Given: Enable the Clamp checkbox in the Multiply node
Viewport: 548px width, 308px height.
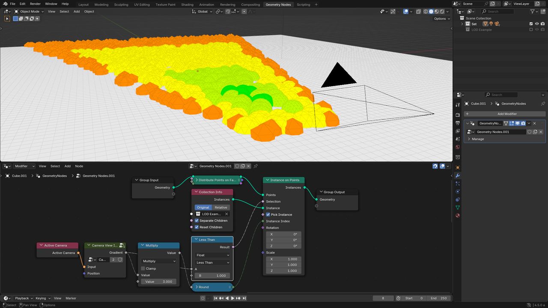Looking at the screenshot, I should pos(143,268).
